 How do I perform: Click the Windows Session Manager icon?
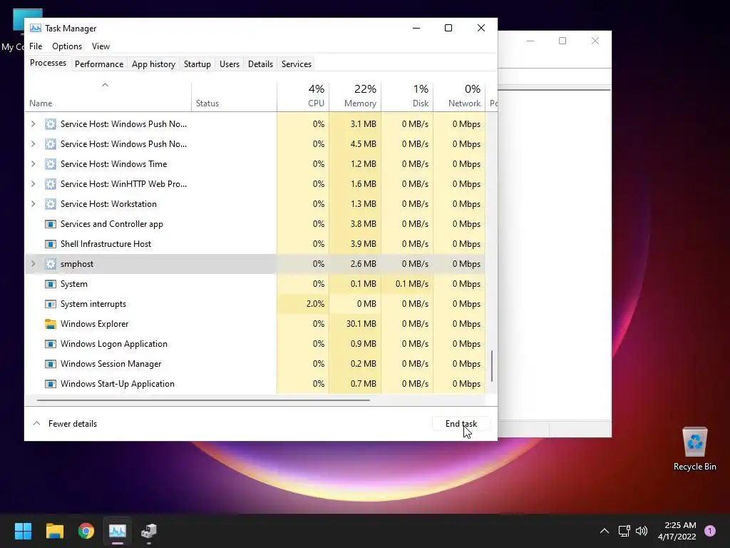pos(51,364)
